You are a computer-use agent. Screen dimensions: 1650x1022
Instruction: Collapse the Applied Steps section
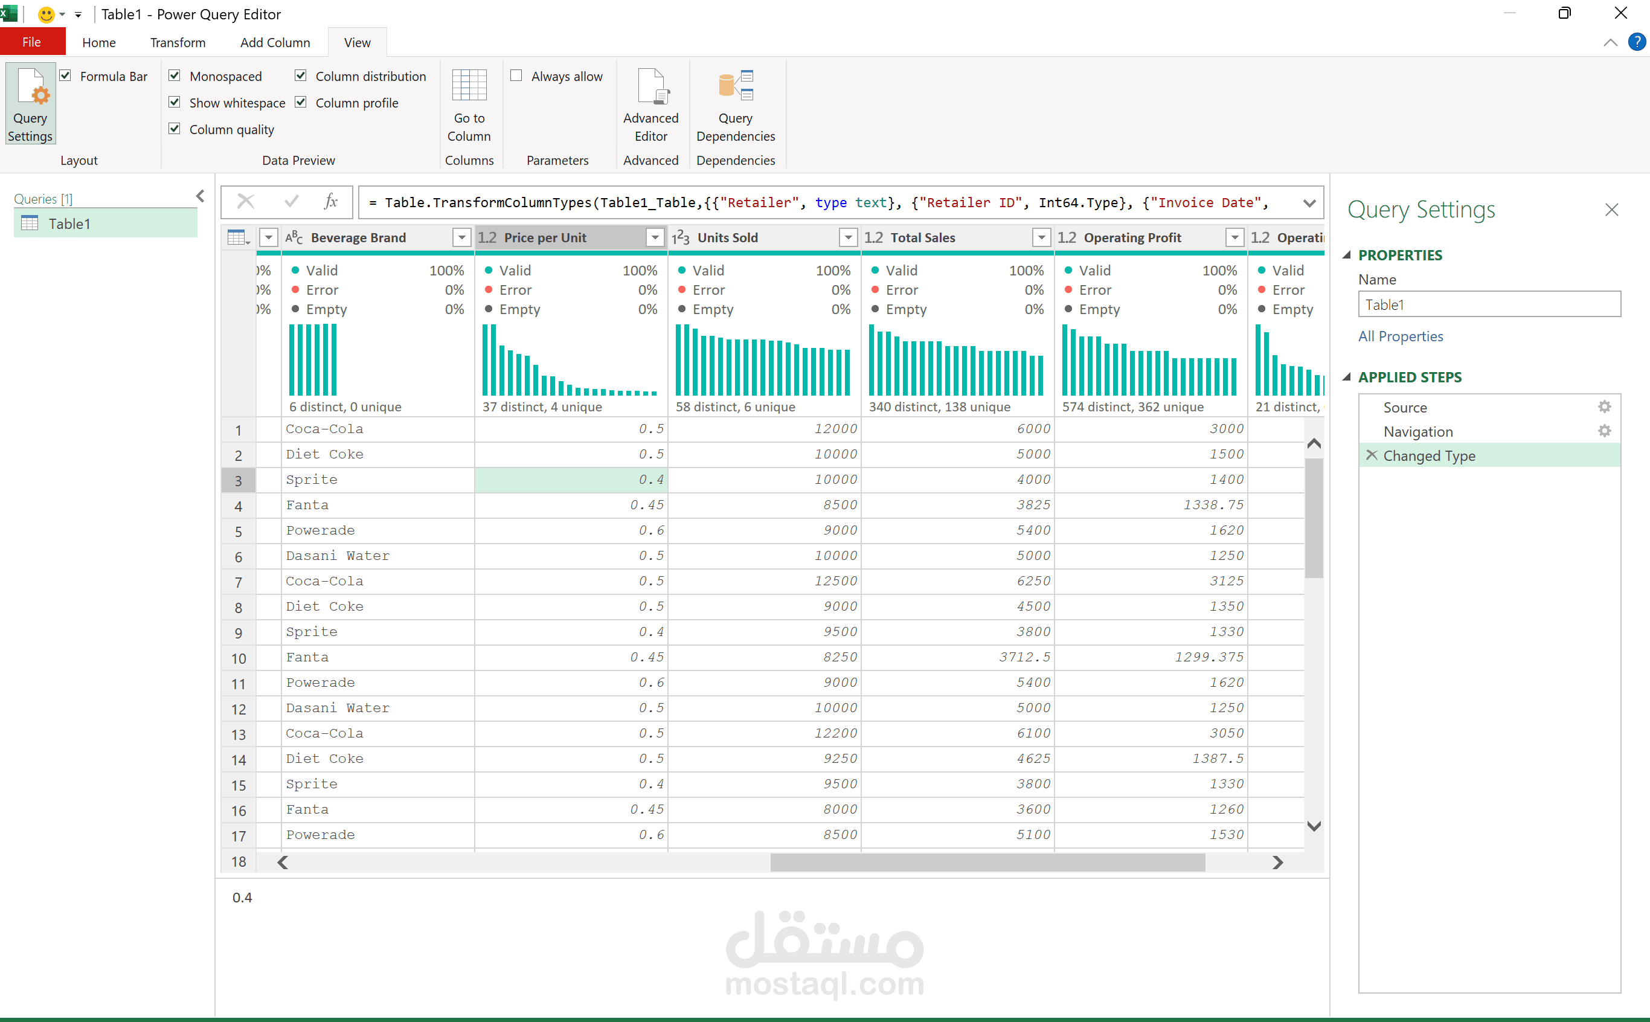[x=1347, y=377]
